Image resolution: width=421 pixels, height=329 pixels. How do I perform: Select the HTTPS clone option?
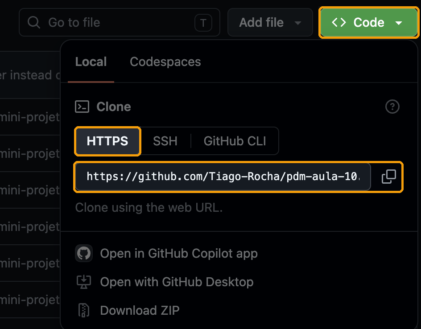pos(107,141)
